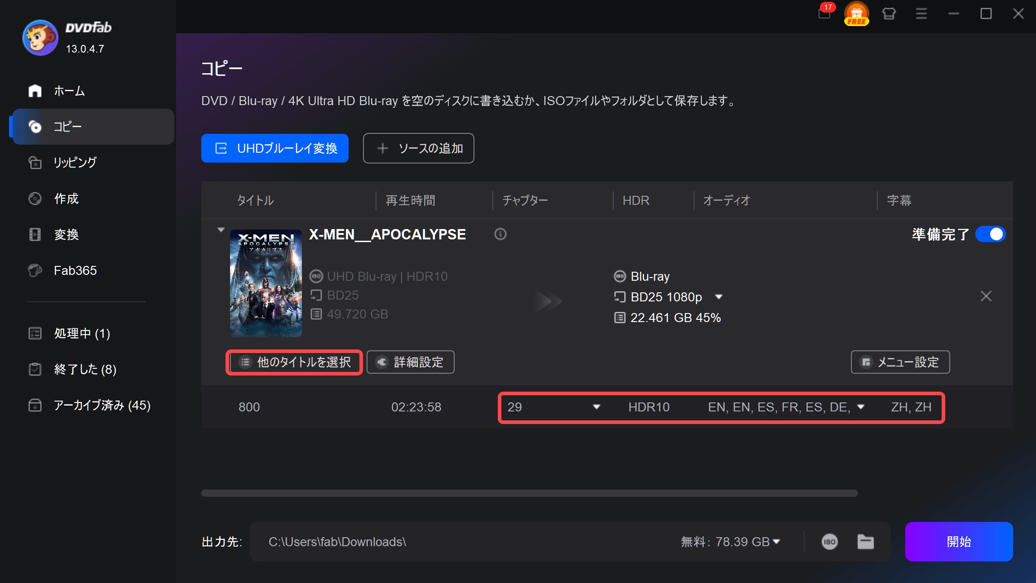The image size is (1036, 583).
Task: Open the BD25 1080p output size dropdown
Action: [718, 297]
